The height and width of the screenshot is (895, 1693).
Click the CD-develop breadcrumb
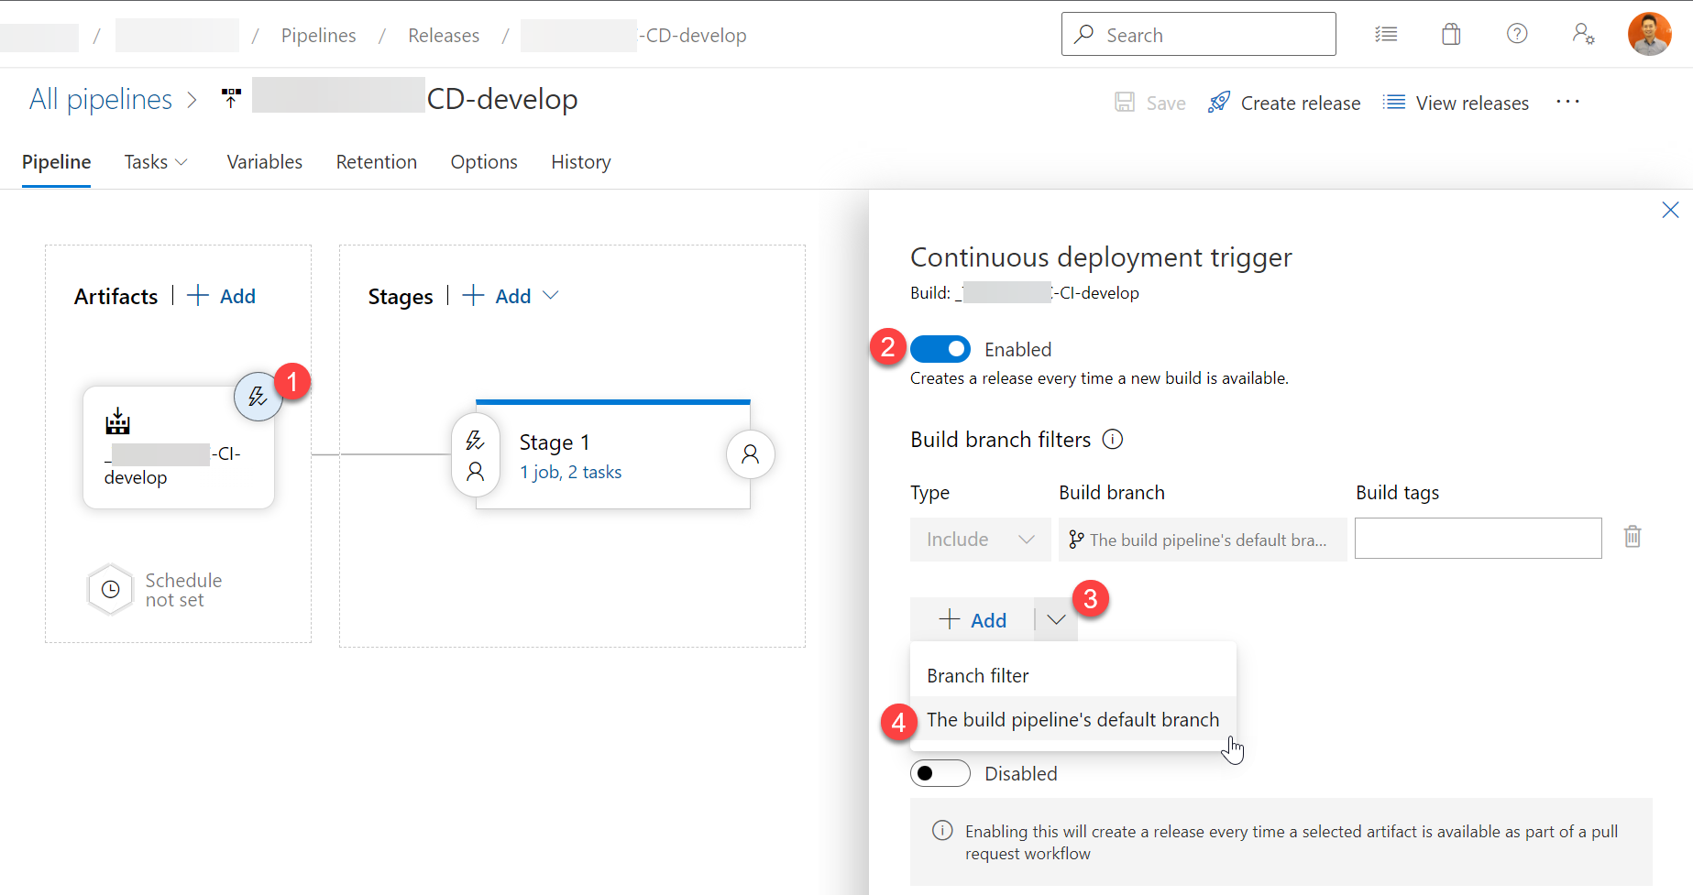633,35
